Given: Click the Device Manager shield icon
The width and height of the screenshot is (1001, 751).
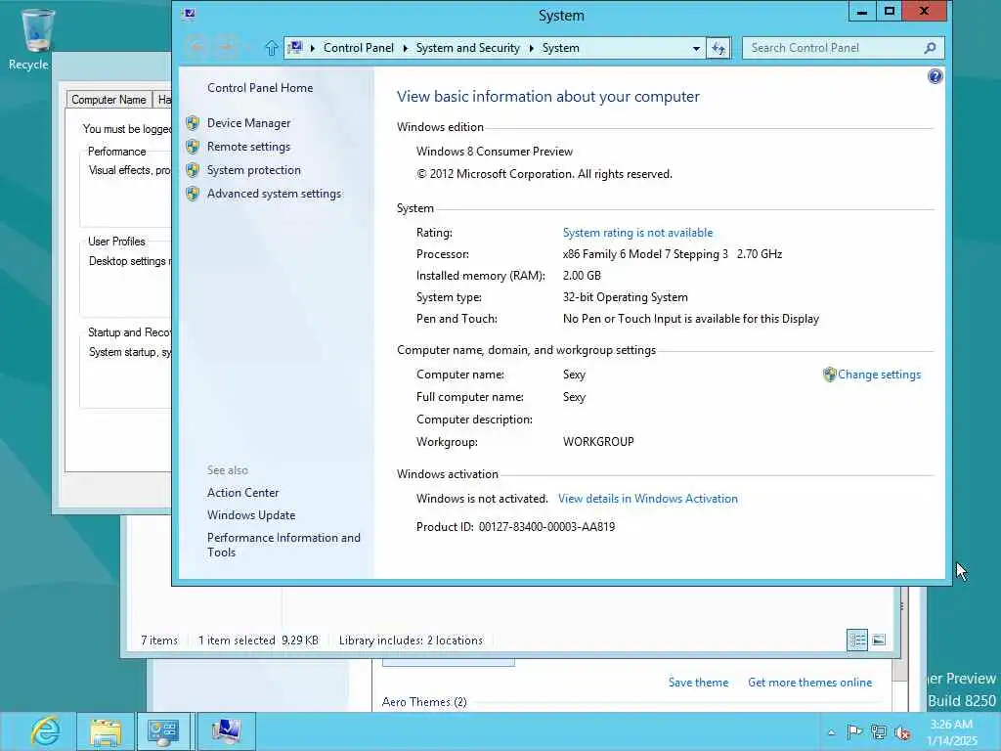Looking at the screenshot, I should point(193,123).
